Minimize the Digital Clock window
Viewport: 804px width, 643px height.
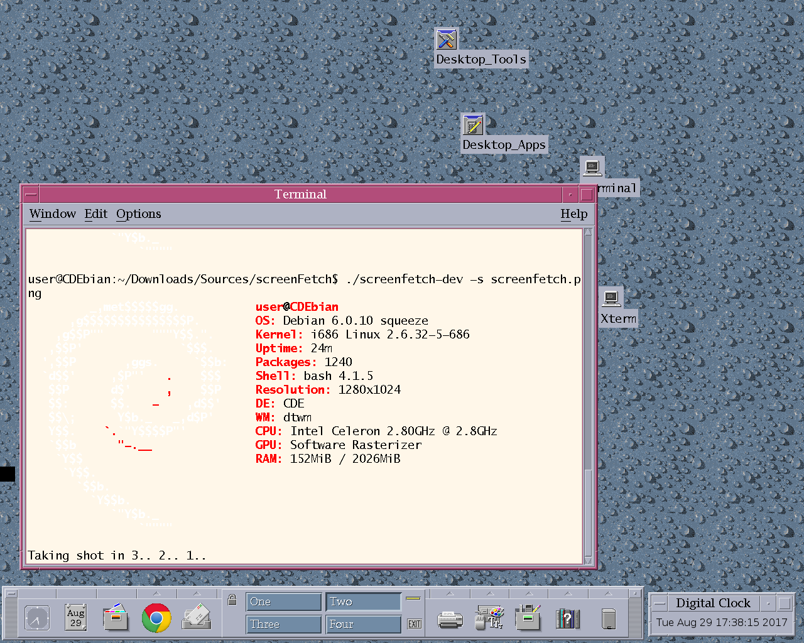(768, 603)
